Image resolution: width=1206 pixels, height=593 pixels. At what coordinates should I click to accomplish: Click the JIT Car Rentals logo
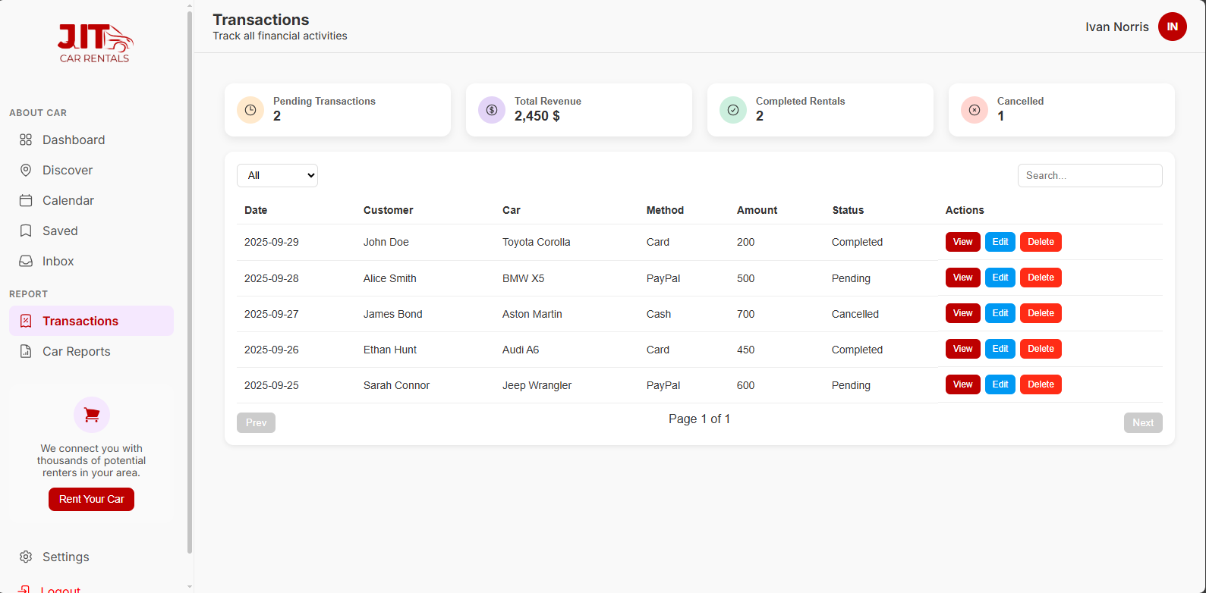[x=95, y=43]
